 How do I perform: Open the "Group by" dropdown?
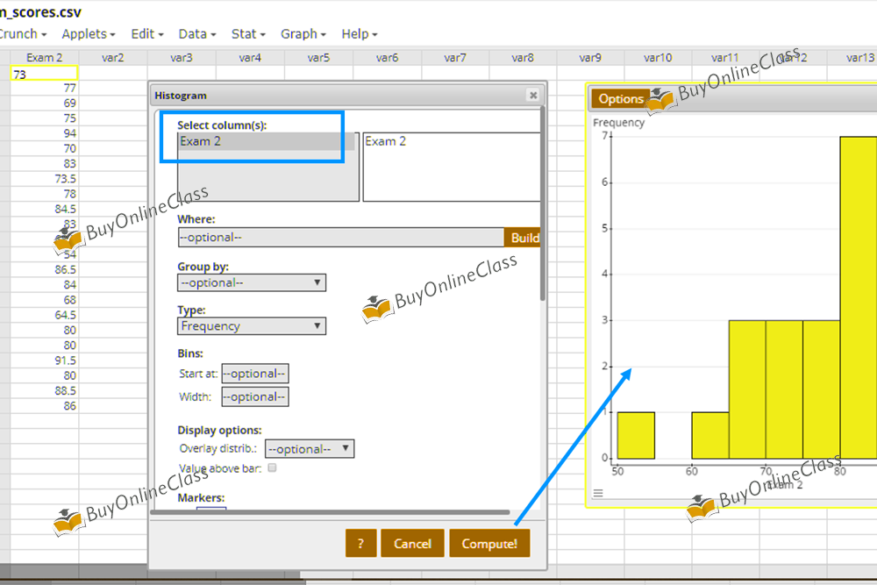point(252,282)
